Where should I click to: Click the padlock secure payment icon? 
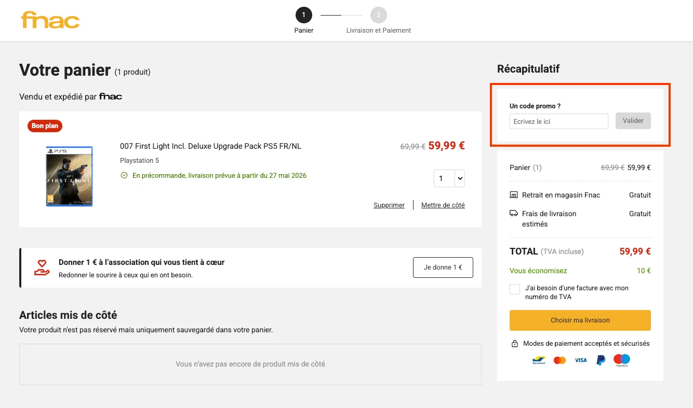point(515,344)
